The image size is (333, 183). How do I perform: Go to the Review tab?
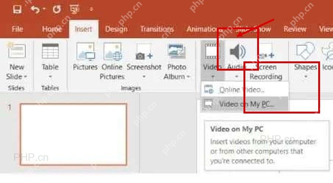[295, 29]
